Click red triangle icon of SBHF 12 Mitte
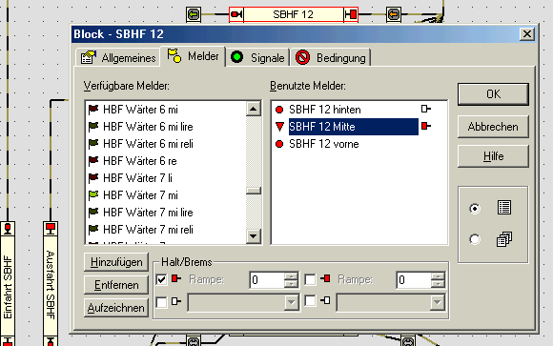 pos(279,127)
